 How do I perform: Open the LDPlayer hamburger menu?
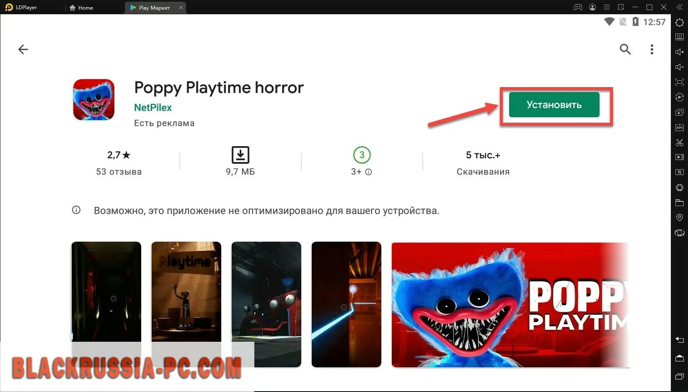(x=606, y=7)
